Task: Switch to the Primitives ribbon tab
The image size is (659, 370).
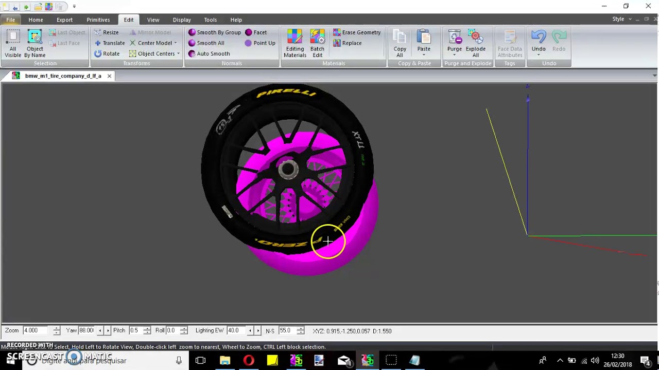Action: (98, 20)
